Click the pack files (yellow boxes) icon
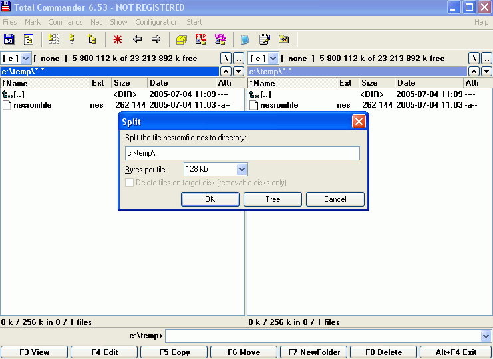 click(x=182, y=40)
